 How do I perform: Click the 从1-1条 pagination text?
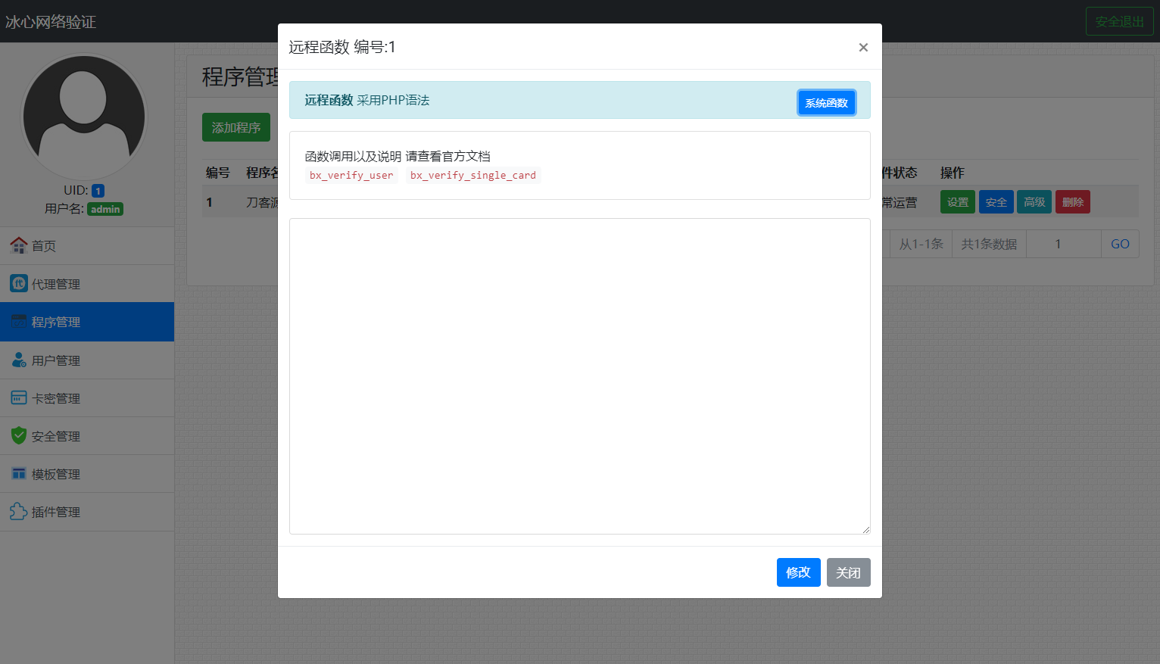click(x=921, y=244)
